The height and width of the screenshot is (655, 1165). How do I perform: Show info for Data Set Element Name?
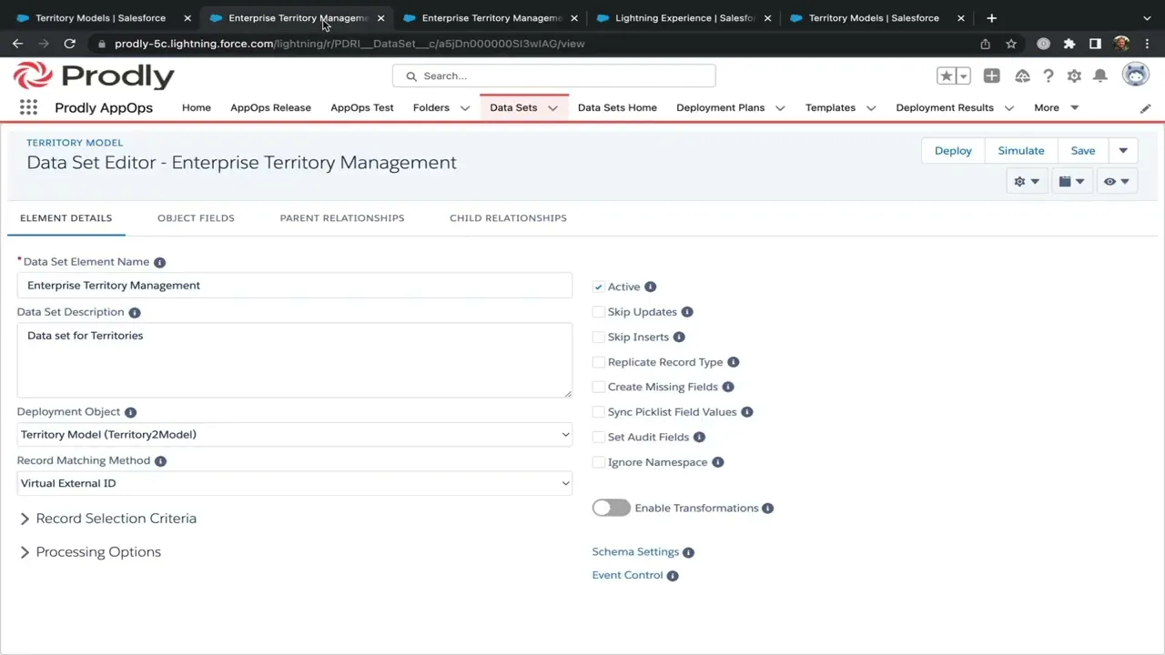[x=160, y=262]
